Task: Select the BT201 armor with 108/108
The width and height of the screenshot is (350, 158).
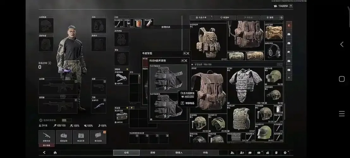Action: point(246,85)
